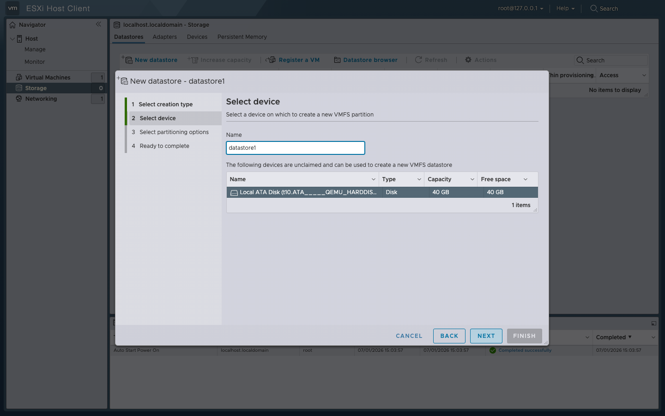The image size is (665, 416).
Task: Click the Navigator home icon
Action: click(x=12, y=25)
